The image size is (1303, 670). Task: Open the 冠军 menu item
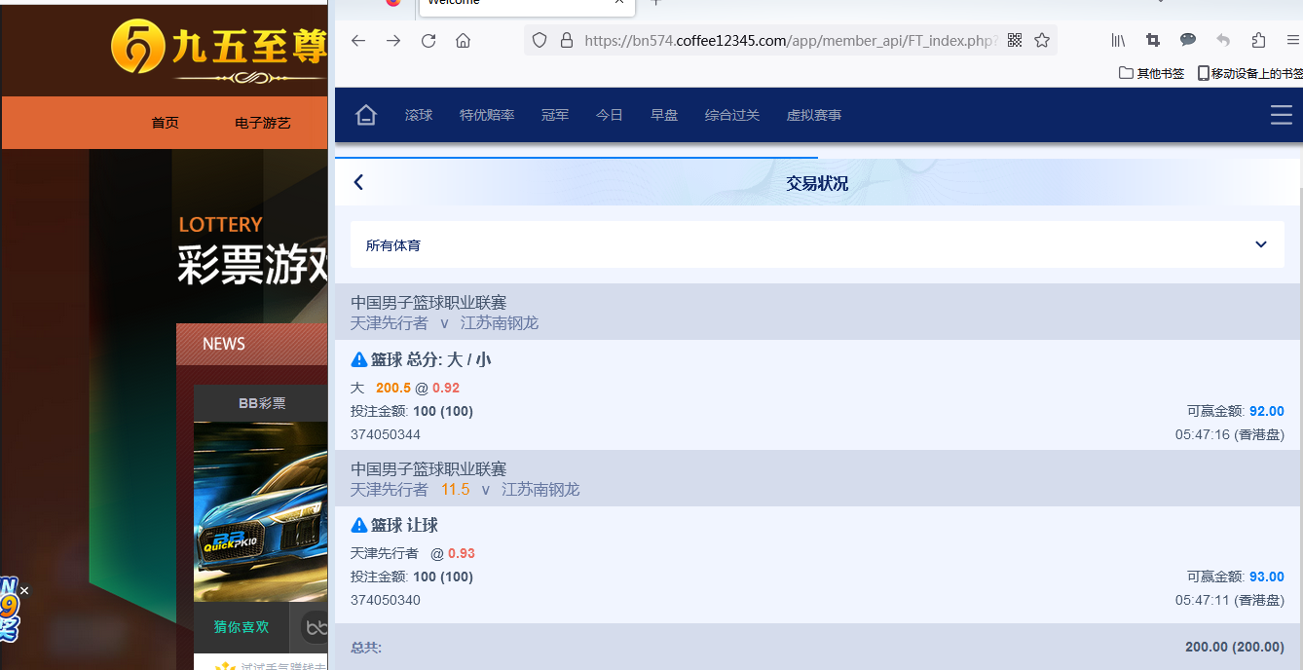pos(555,115)
